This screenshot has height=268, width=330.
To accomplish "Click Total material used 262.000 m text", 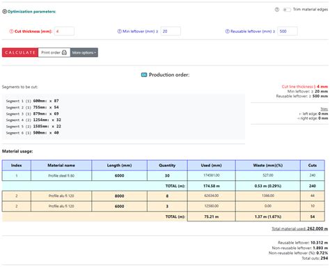I will tap(300, 228).
